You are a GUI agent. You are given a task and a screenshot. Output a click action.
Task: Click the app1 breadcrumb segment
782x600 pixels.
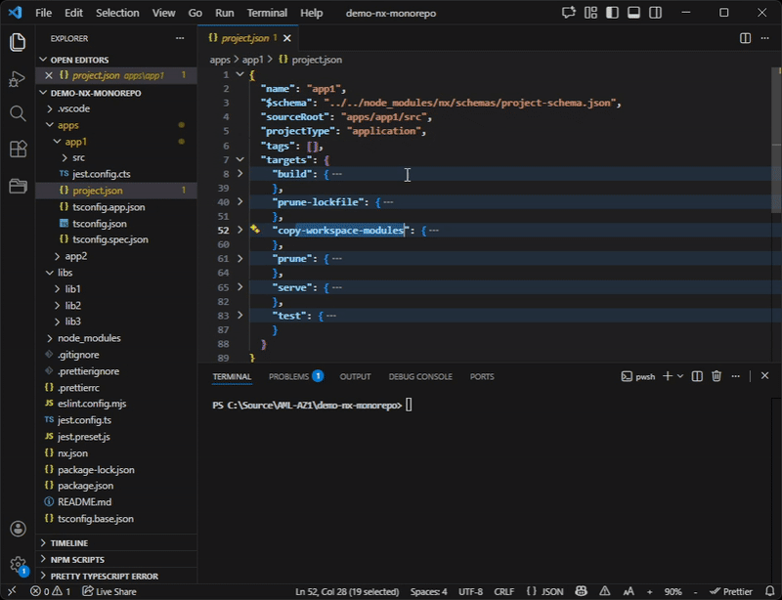pyautogui.click(x=252, y=60)
